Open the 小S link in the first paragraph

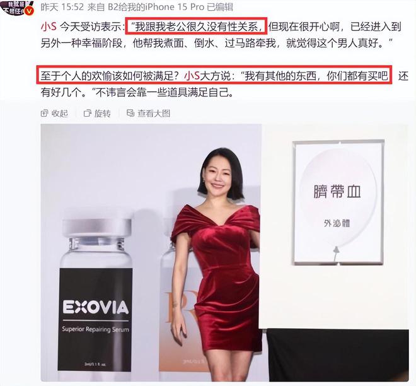point(49,27)
